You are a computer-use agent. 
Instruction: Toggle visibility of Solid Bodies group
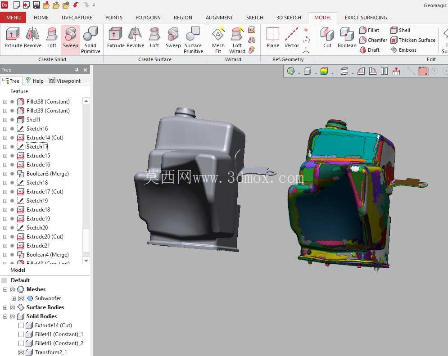point(13,316)
